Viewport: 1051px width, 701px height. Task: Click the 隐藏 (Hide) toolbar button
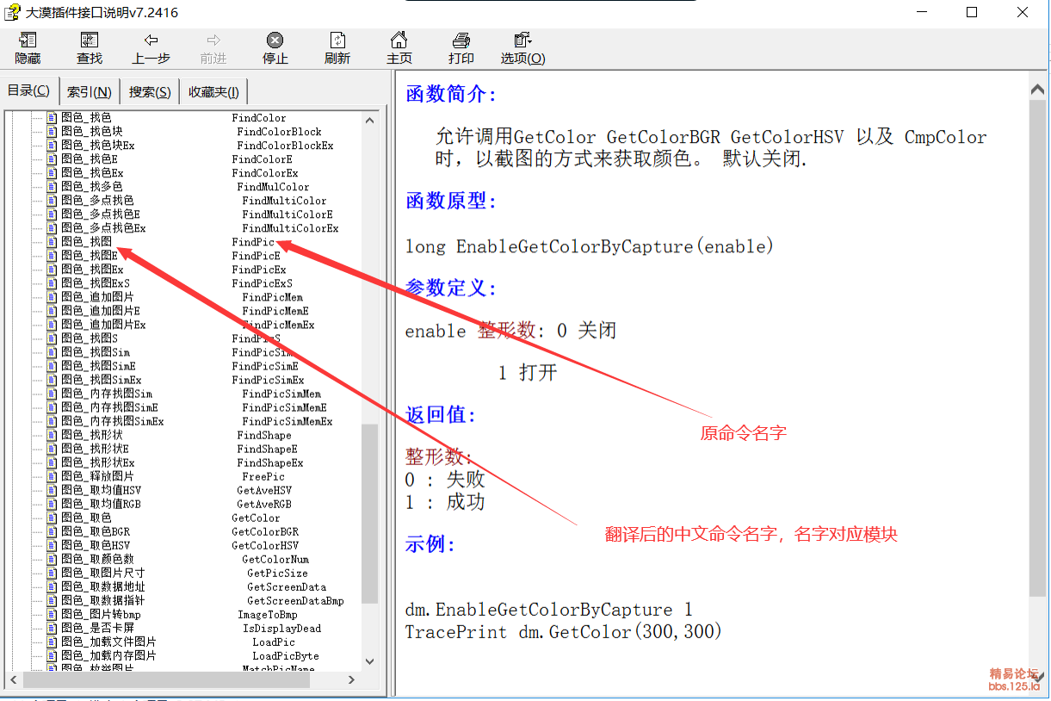click(28, 49)
